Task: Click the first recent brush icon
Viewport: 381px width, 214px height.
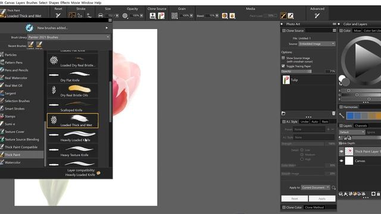Action: [x=30, y=45]
